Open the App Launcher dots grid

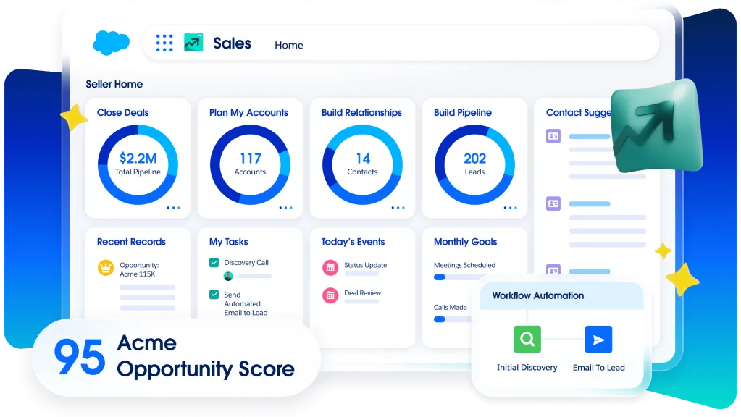click(164, 43)
